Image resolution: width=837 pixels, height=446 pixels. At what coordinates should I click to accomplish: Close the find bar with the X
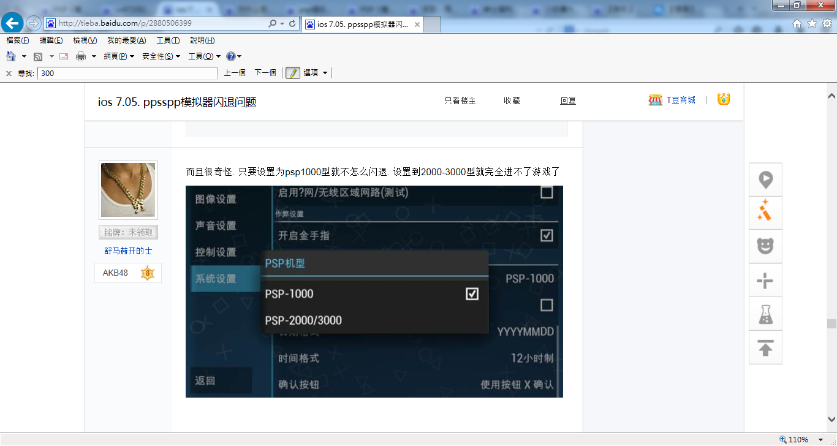coord(9,74)
